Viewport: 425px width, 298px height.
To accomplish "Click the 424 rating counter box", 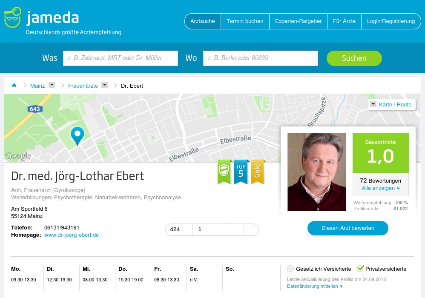I will [x=179, y=229].
